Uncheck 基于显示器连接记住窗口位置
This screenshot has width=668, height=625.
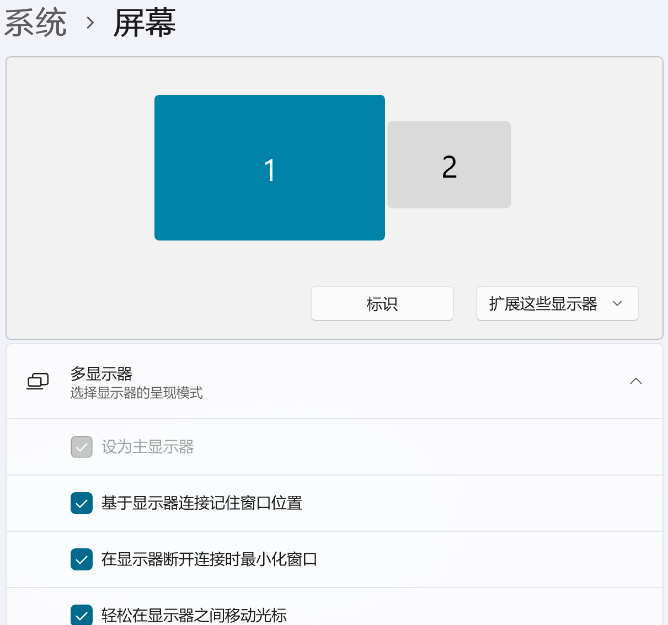pyautogui.click(x=82, y=503)
